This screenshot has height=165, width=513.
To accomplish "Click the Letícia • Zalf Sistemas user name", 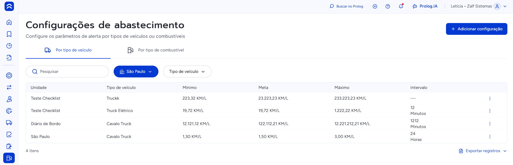I will [x=471, y=6].
